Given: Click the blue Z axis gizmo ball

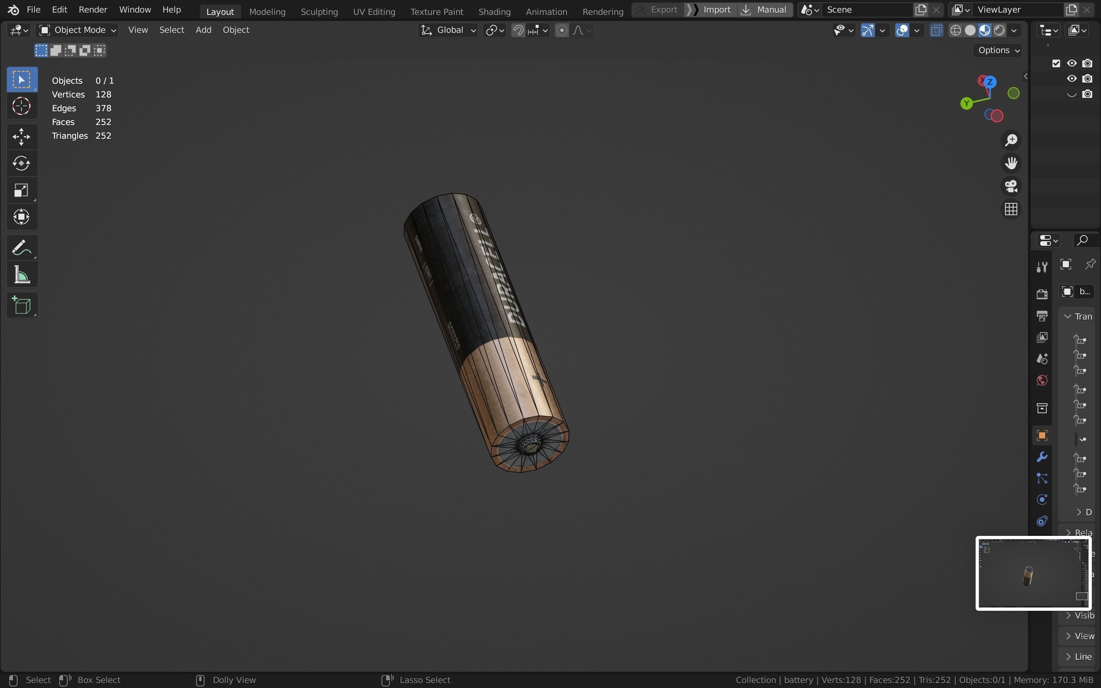Looking at the screenshot, I should click(x=989, y=82).
